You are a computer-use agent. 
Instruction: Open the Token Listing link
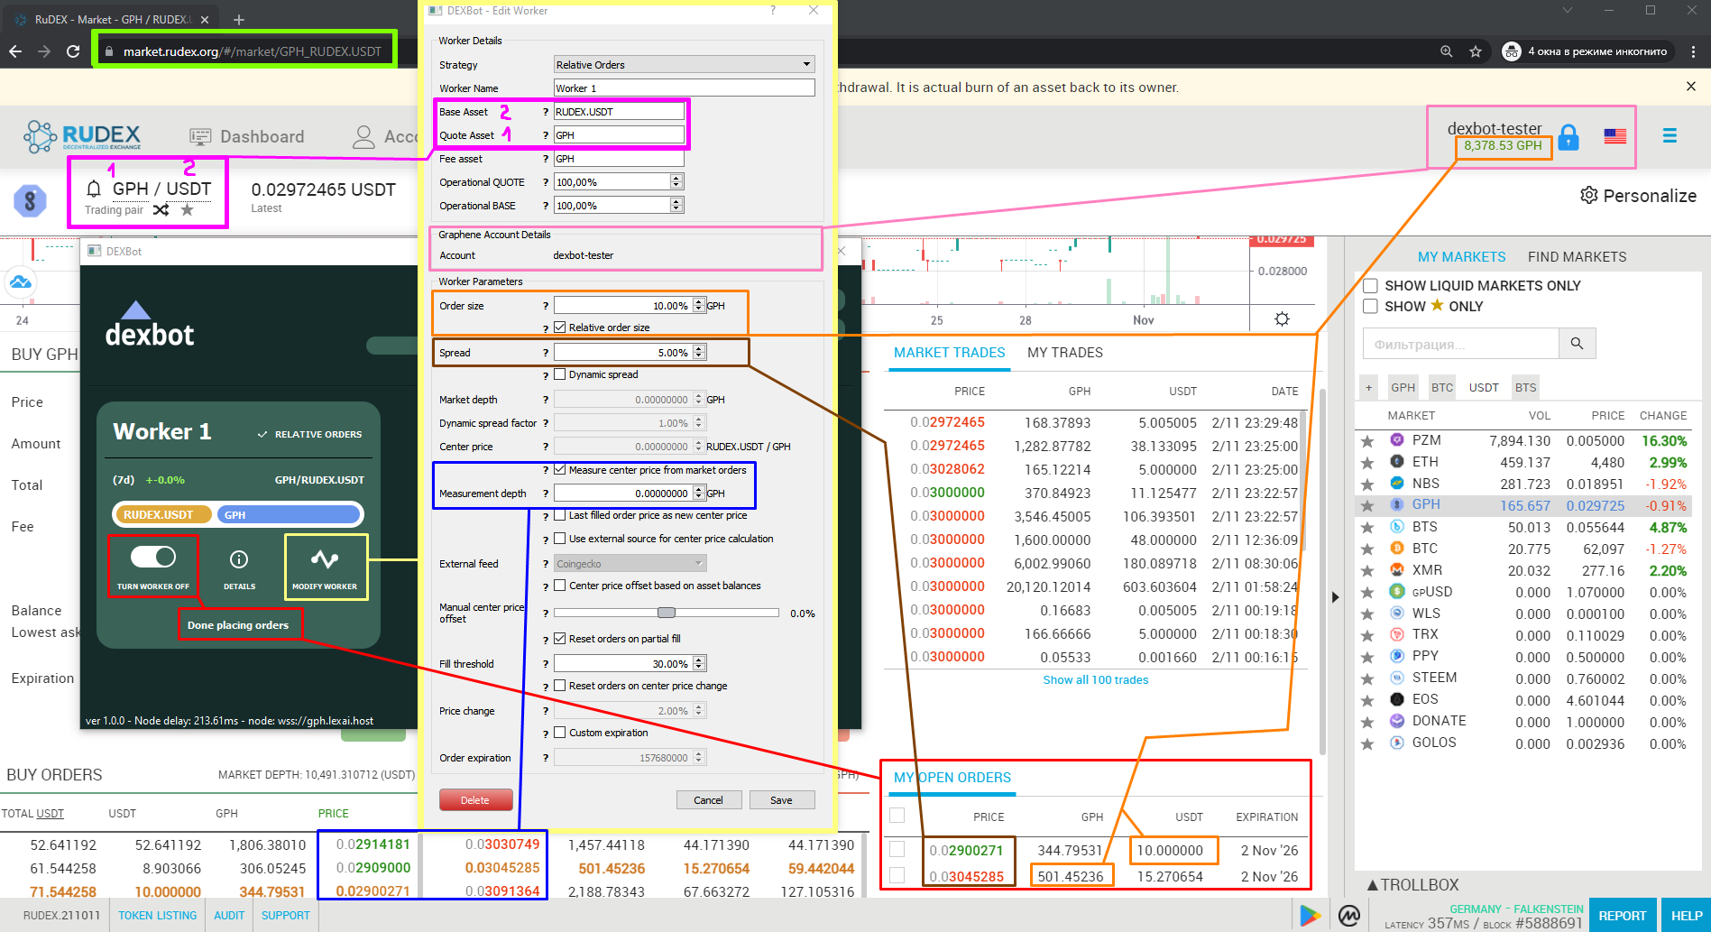click(158, 916)
